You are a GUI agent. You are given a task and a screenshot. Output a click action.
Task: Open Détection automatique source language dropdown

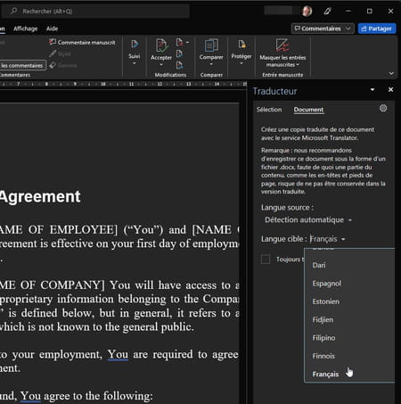tap(308, 220)
